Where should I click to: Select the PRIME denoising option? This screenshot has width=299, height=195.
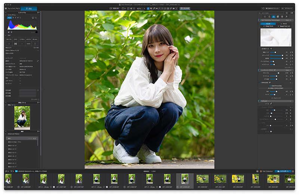coord(284,24)
